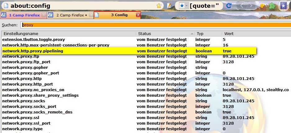
Task: Click the 89.28.101.245 value of network.proxy.ftp
Action: [x=239, y=56]
